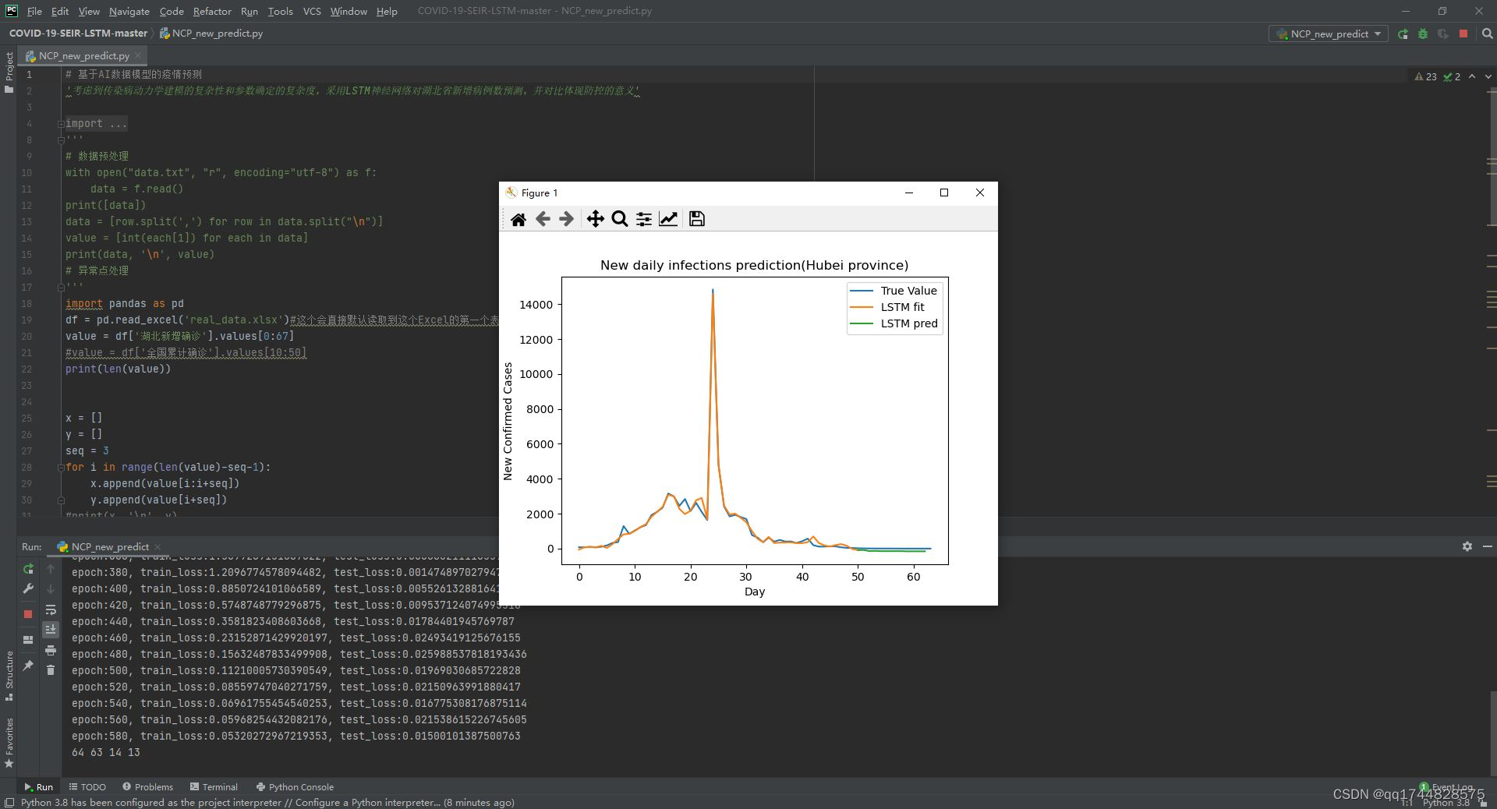Toggle the Project tool window sidebar

[x=9, y=72]
